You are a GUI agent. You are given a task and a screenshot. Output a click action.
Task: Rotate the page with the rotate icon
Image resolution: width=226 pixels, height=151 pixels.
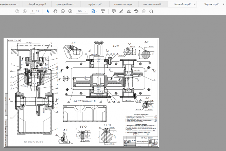point(151,11)
